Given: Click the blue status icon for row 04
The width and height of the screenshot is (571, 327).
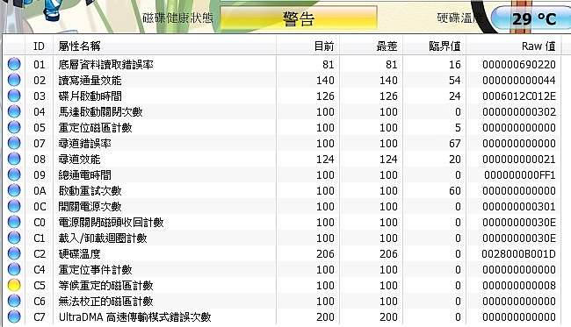Looking at the screenshot, I should point(14,111).
